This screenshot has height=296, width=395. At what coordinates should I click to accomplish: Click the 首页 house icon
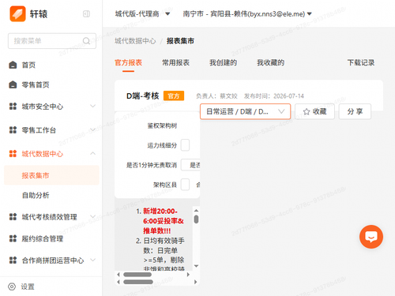tap(13, 65)
